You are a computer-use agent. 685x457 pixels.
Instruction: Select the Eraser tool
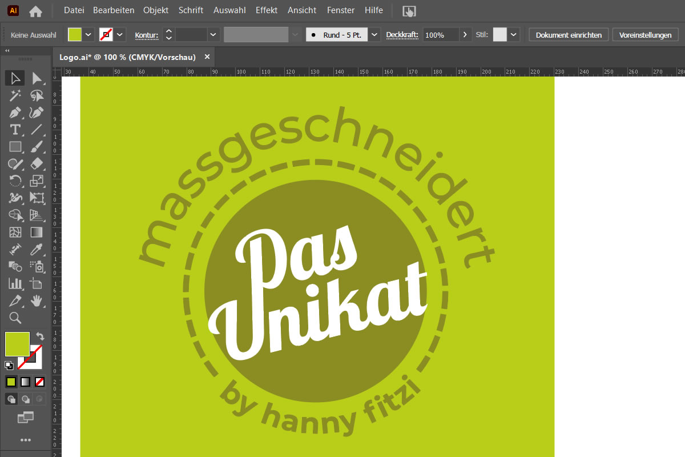point(37,164)
